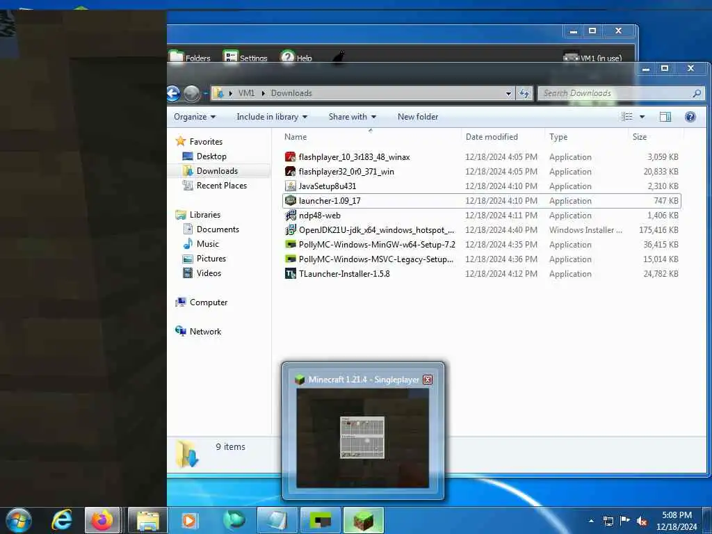
Task: Select PollyMC-Windows-MSVC-Legacy-Setup file icon
Action: pos(290,259)
